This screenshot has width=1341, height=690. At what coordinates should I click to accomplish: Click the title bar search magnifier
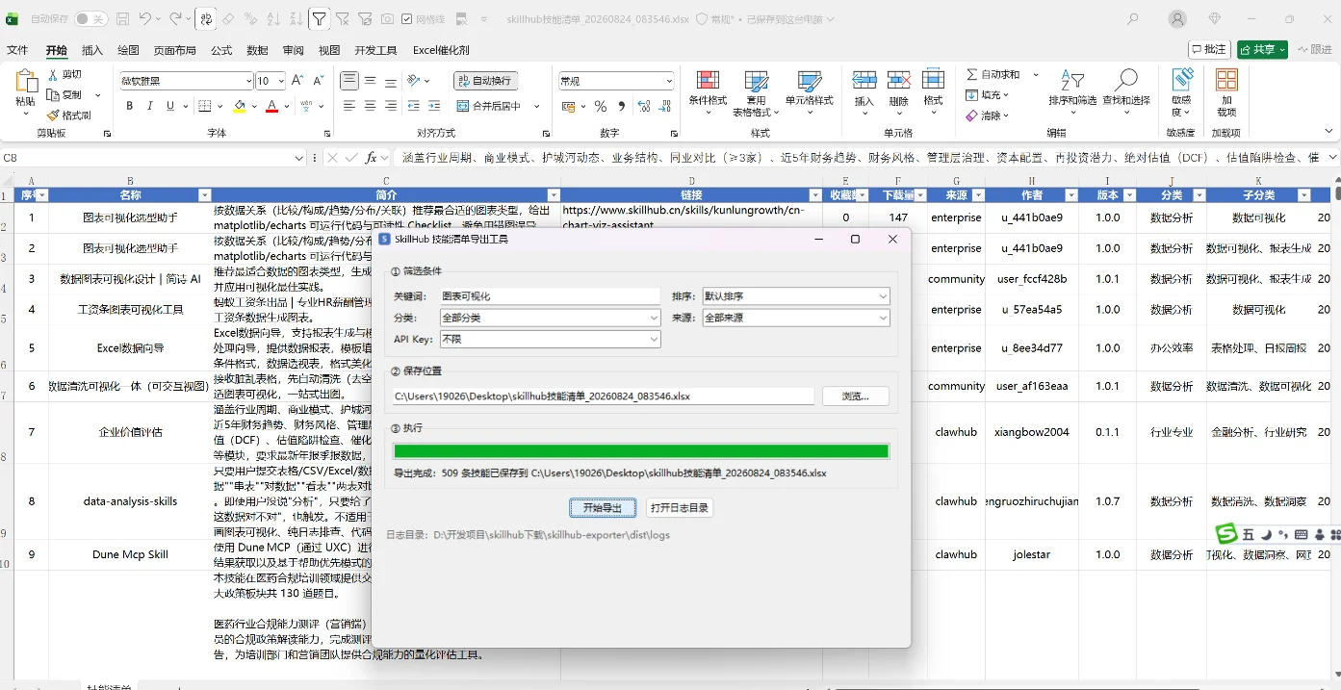pos(1133,19)
